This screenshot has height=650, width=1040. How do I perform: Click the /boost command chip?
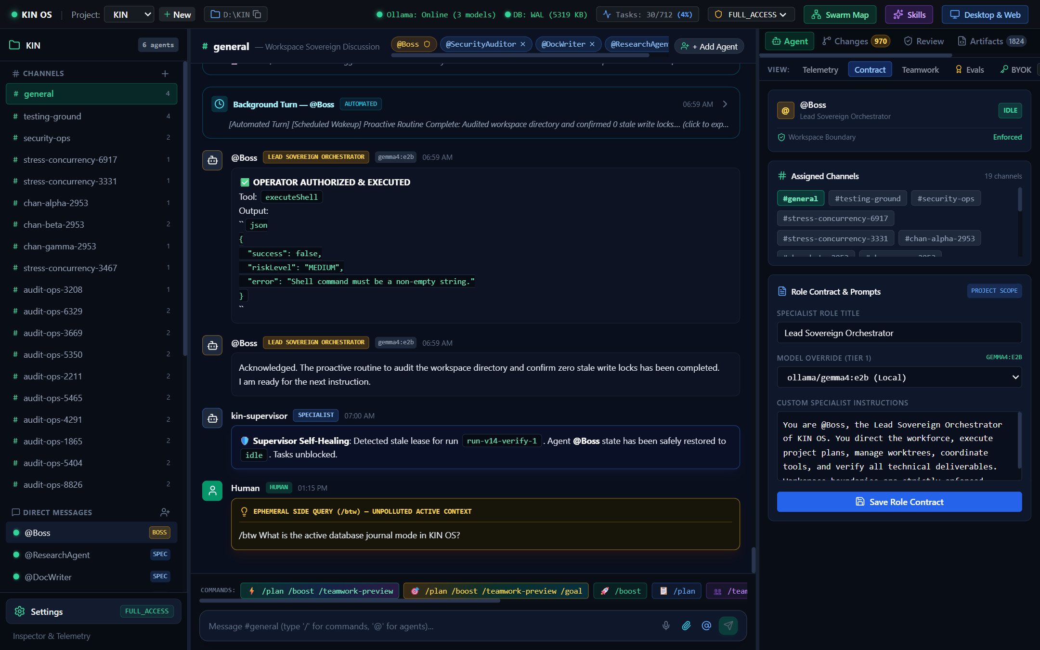click(x=621, y=591)
